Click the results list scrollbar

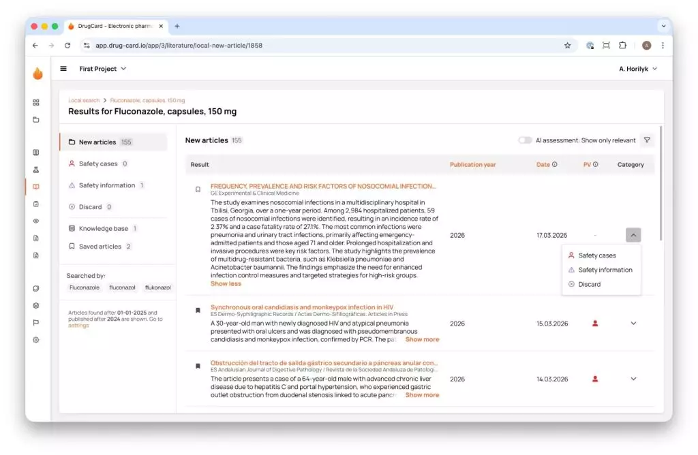coord(661,183)
